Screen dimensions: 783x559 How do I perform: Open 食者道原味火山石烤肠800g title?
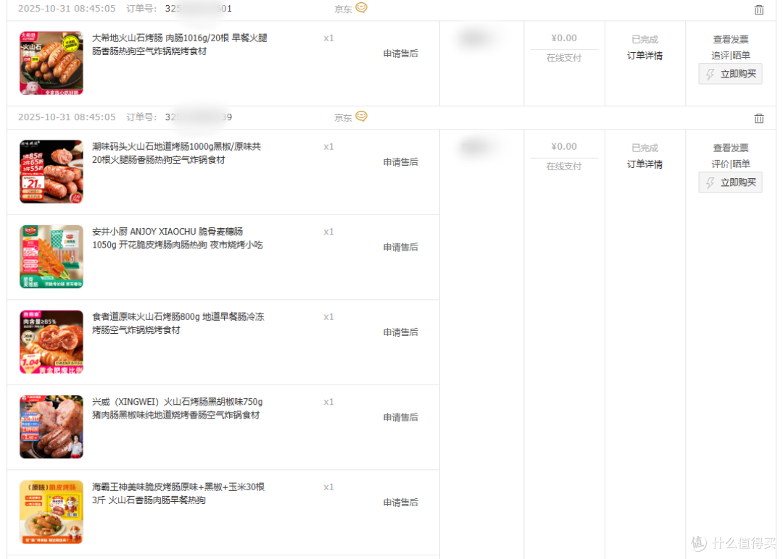(x=178, y=323)
